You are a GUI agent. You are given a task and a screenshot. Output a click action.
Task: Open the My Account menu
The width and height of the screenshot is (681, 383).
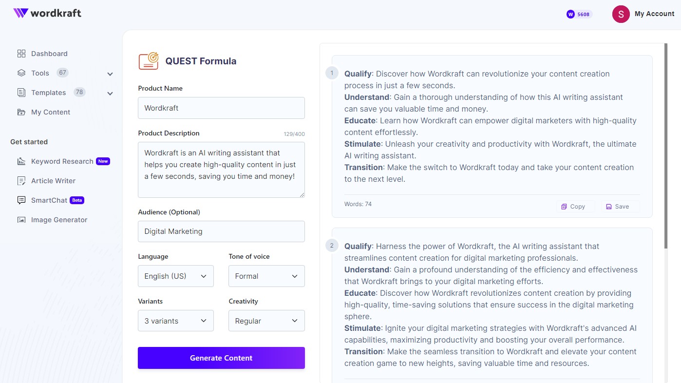coord(644,14)
